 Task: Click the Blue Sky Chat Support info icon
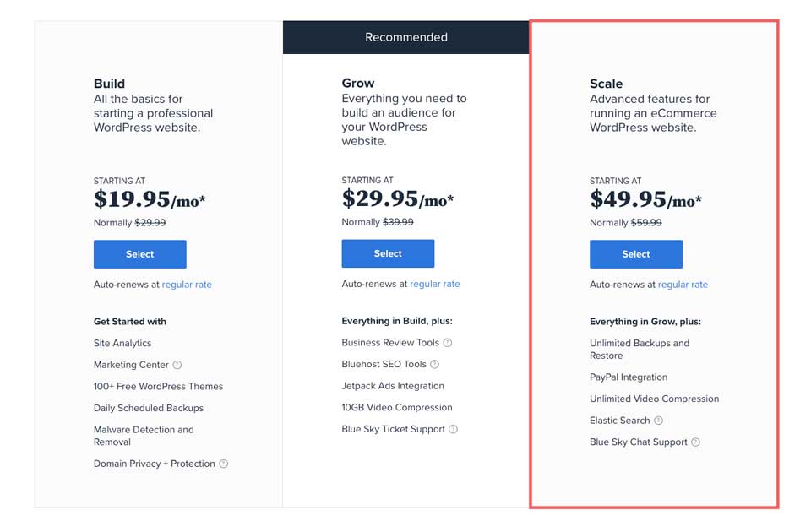(x=695, y=442)
